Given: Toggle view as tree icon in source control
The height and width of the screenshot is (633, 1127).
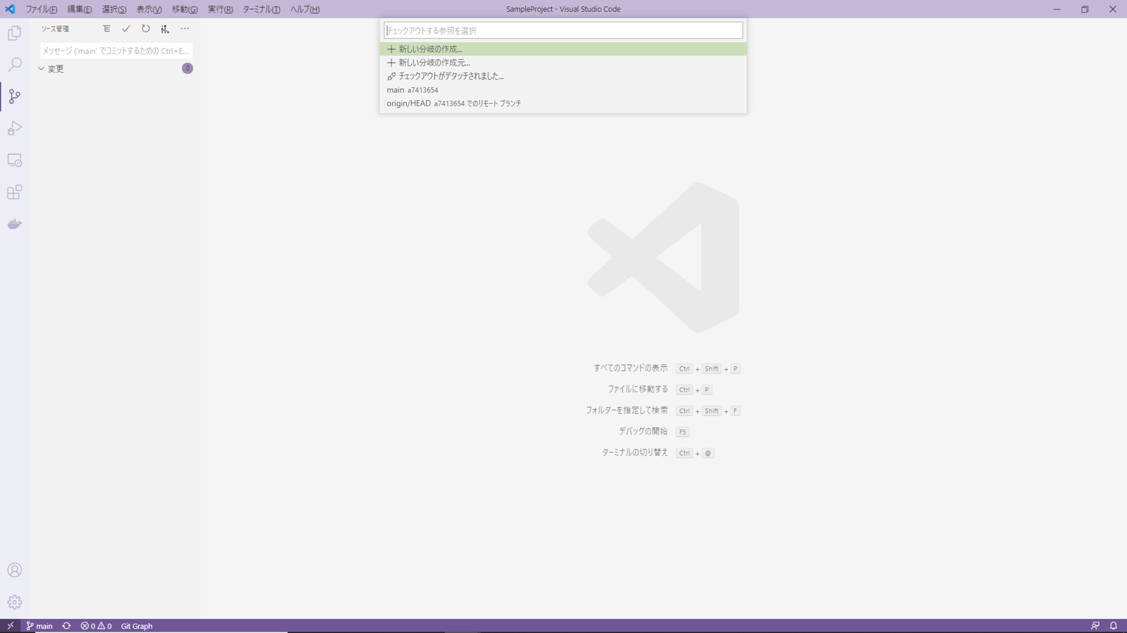Looking at the screenshot, I should [106, 29].
